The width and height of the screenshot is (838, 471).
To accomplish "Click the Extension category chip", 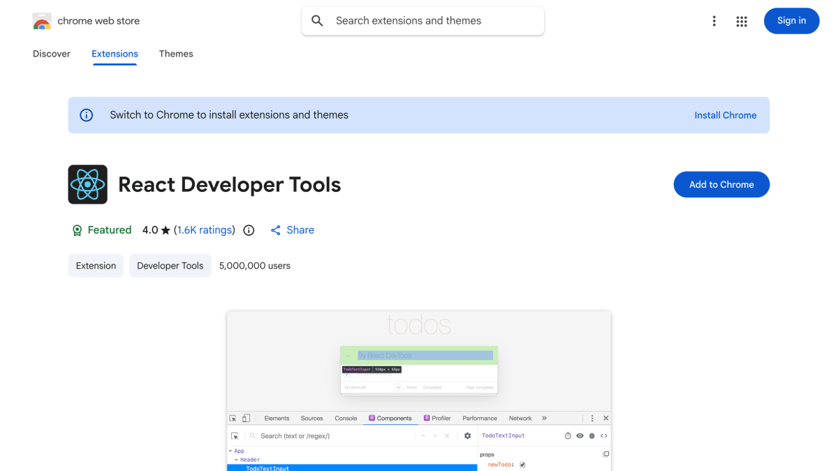I will 96,266.
